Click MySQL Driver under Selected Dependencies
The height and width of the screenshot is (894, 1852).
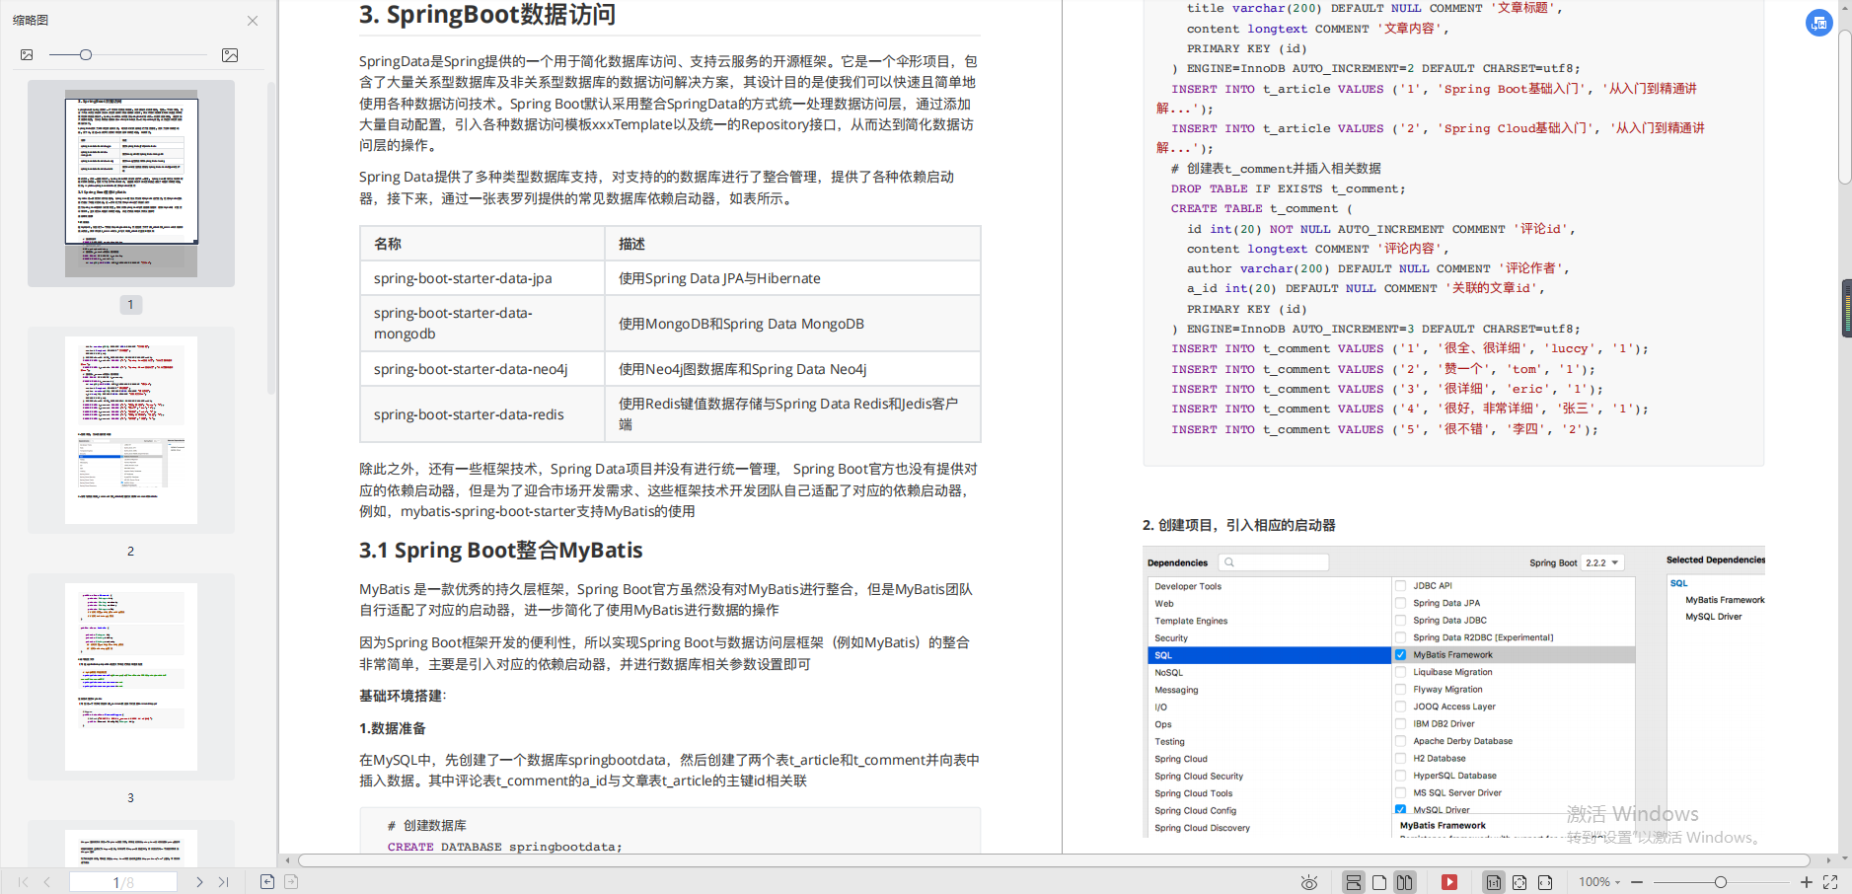pos(1714,617)
